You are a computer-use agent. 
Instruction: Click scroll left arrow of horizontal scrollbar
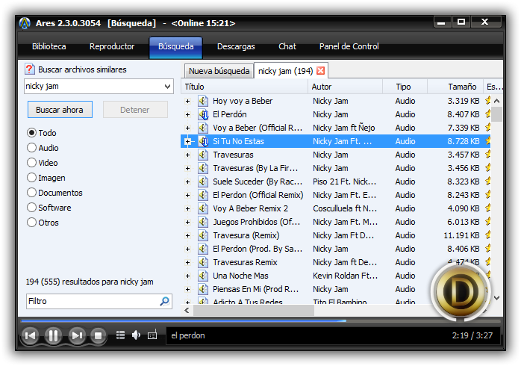tap(187, 311)
